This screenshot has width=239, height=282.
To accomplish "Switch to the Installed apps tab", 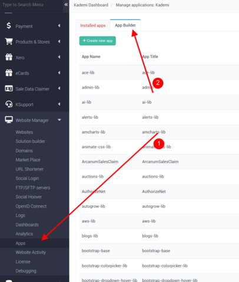I will click(x=93, y=25).
